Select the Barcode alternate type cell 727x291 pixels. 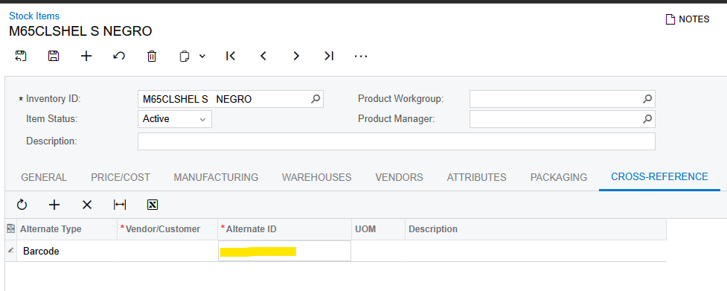tap(67, 251)
